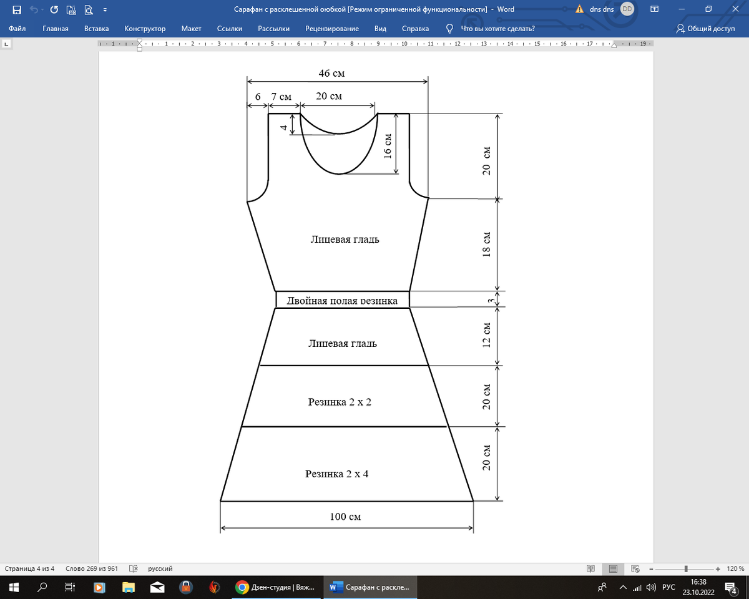Switch to Print Layout view
The width and height of the screenshot is (749, 599).
[x=613, y=569]
